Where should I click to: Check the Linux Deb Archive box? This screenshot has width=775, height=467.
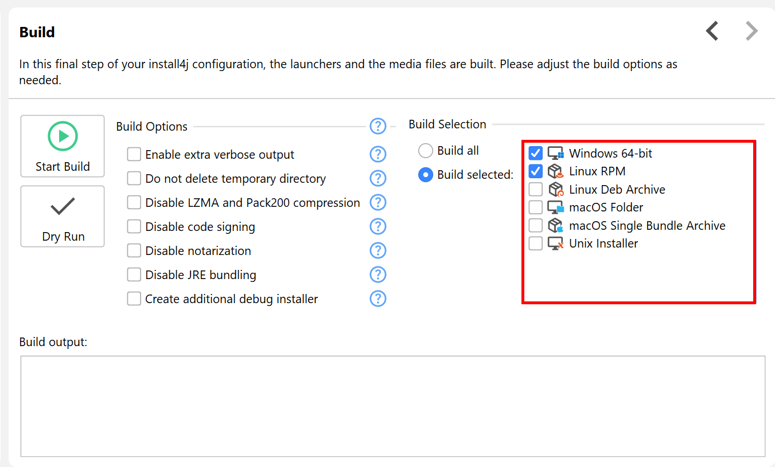click(x=535, y=190)
